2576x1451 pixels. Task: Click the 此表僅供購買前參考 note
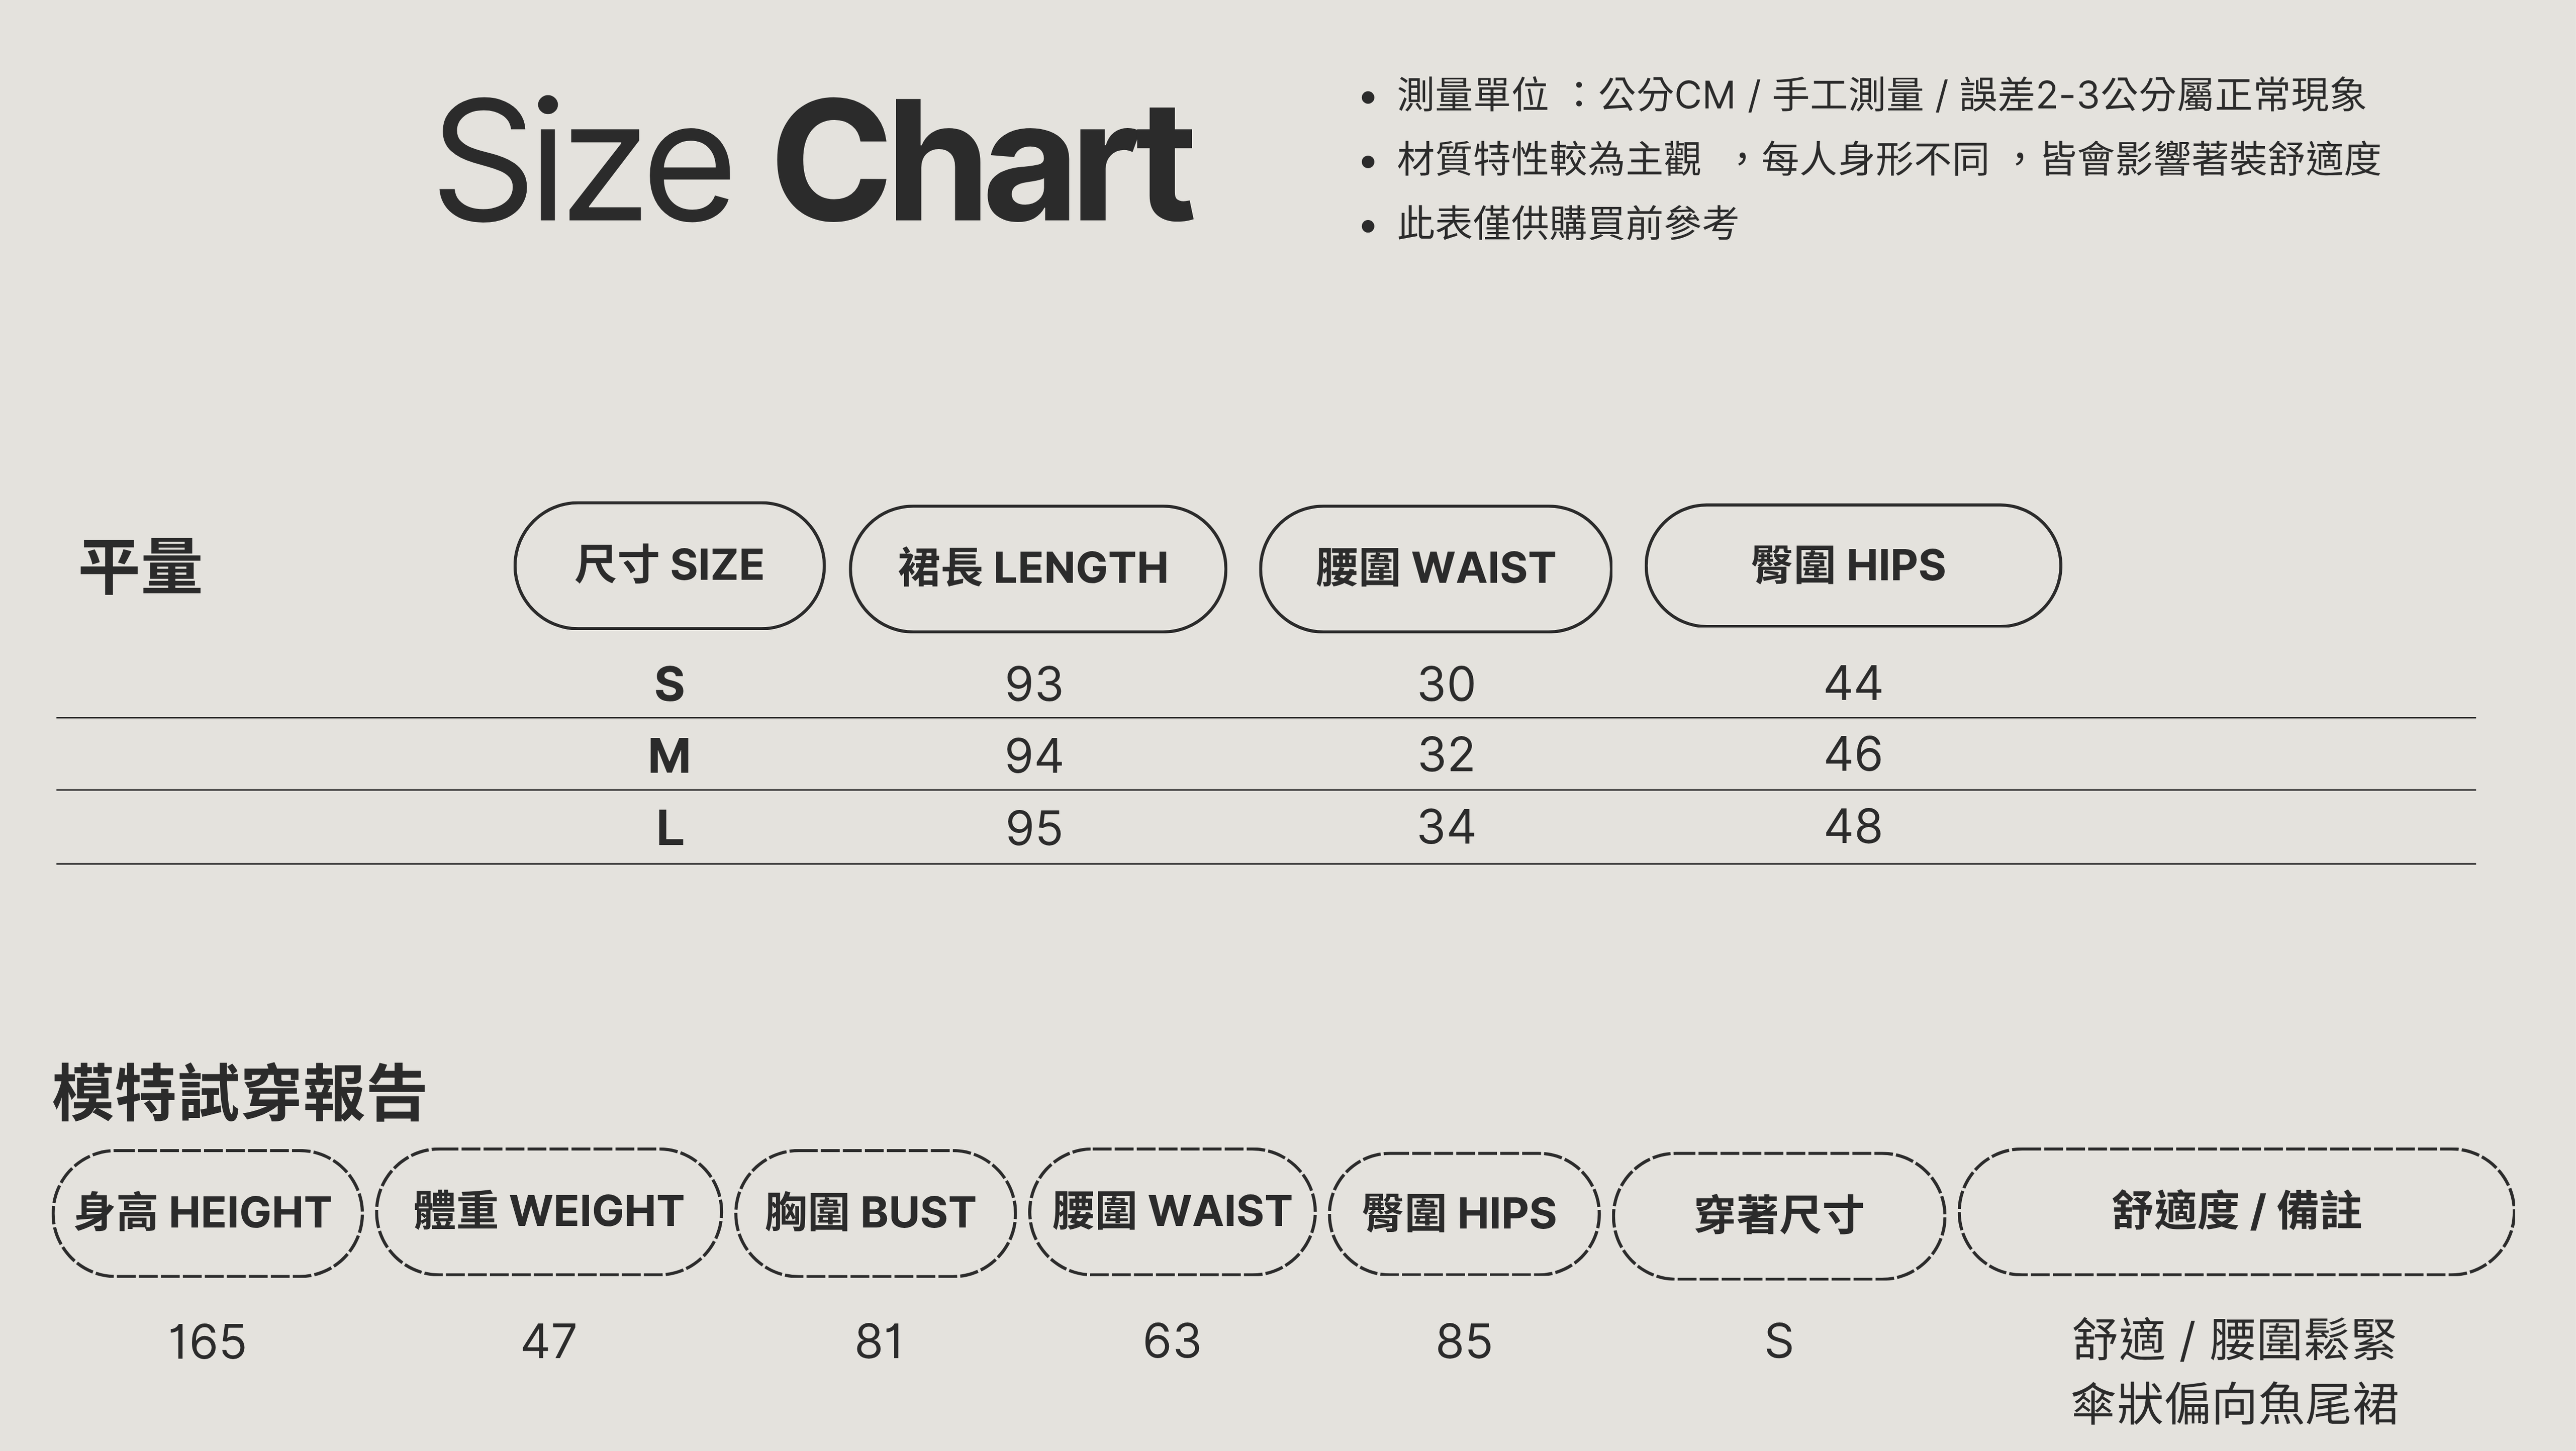(1567, 223)
